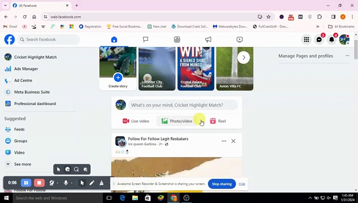Hide the Follow For Follow post

tap(233, 141)
